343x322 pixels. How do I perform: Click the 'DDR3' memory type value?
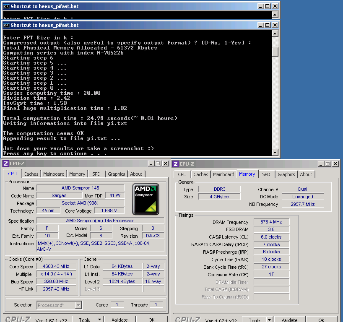click(x=219, y=189)
